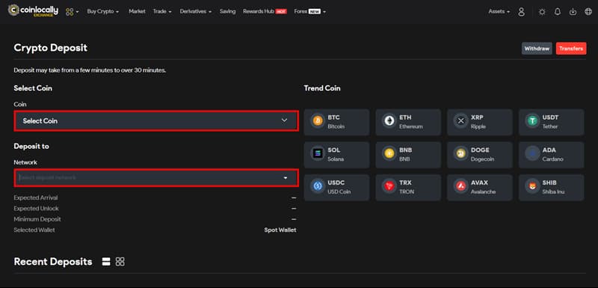This screenshot has width=598, height=288.
Task: Click the Expected Unlock label
Action: (x=36, y=209)
